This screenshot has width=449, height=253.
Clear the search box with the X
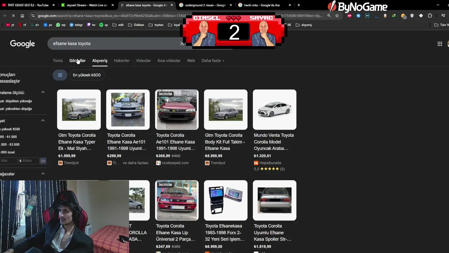point(182,44)
